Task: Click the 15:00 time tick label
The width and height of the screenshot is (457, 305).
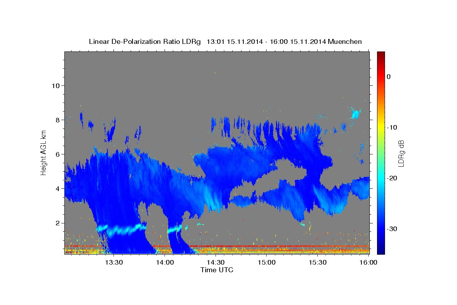Action: (x=267, y=262)
